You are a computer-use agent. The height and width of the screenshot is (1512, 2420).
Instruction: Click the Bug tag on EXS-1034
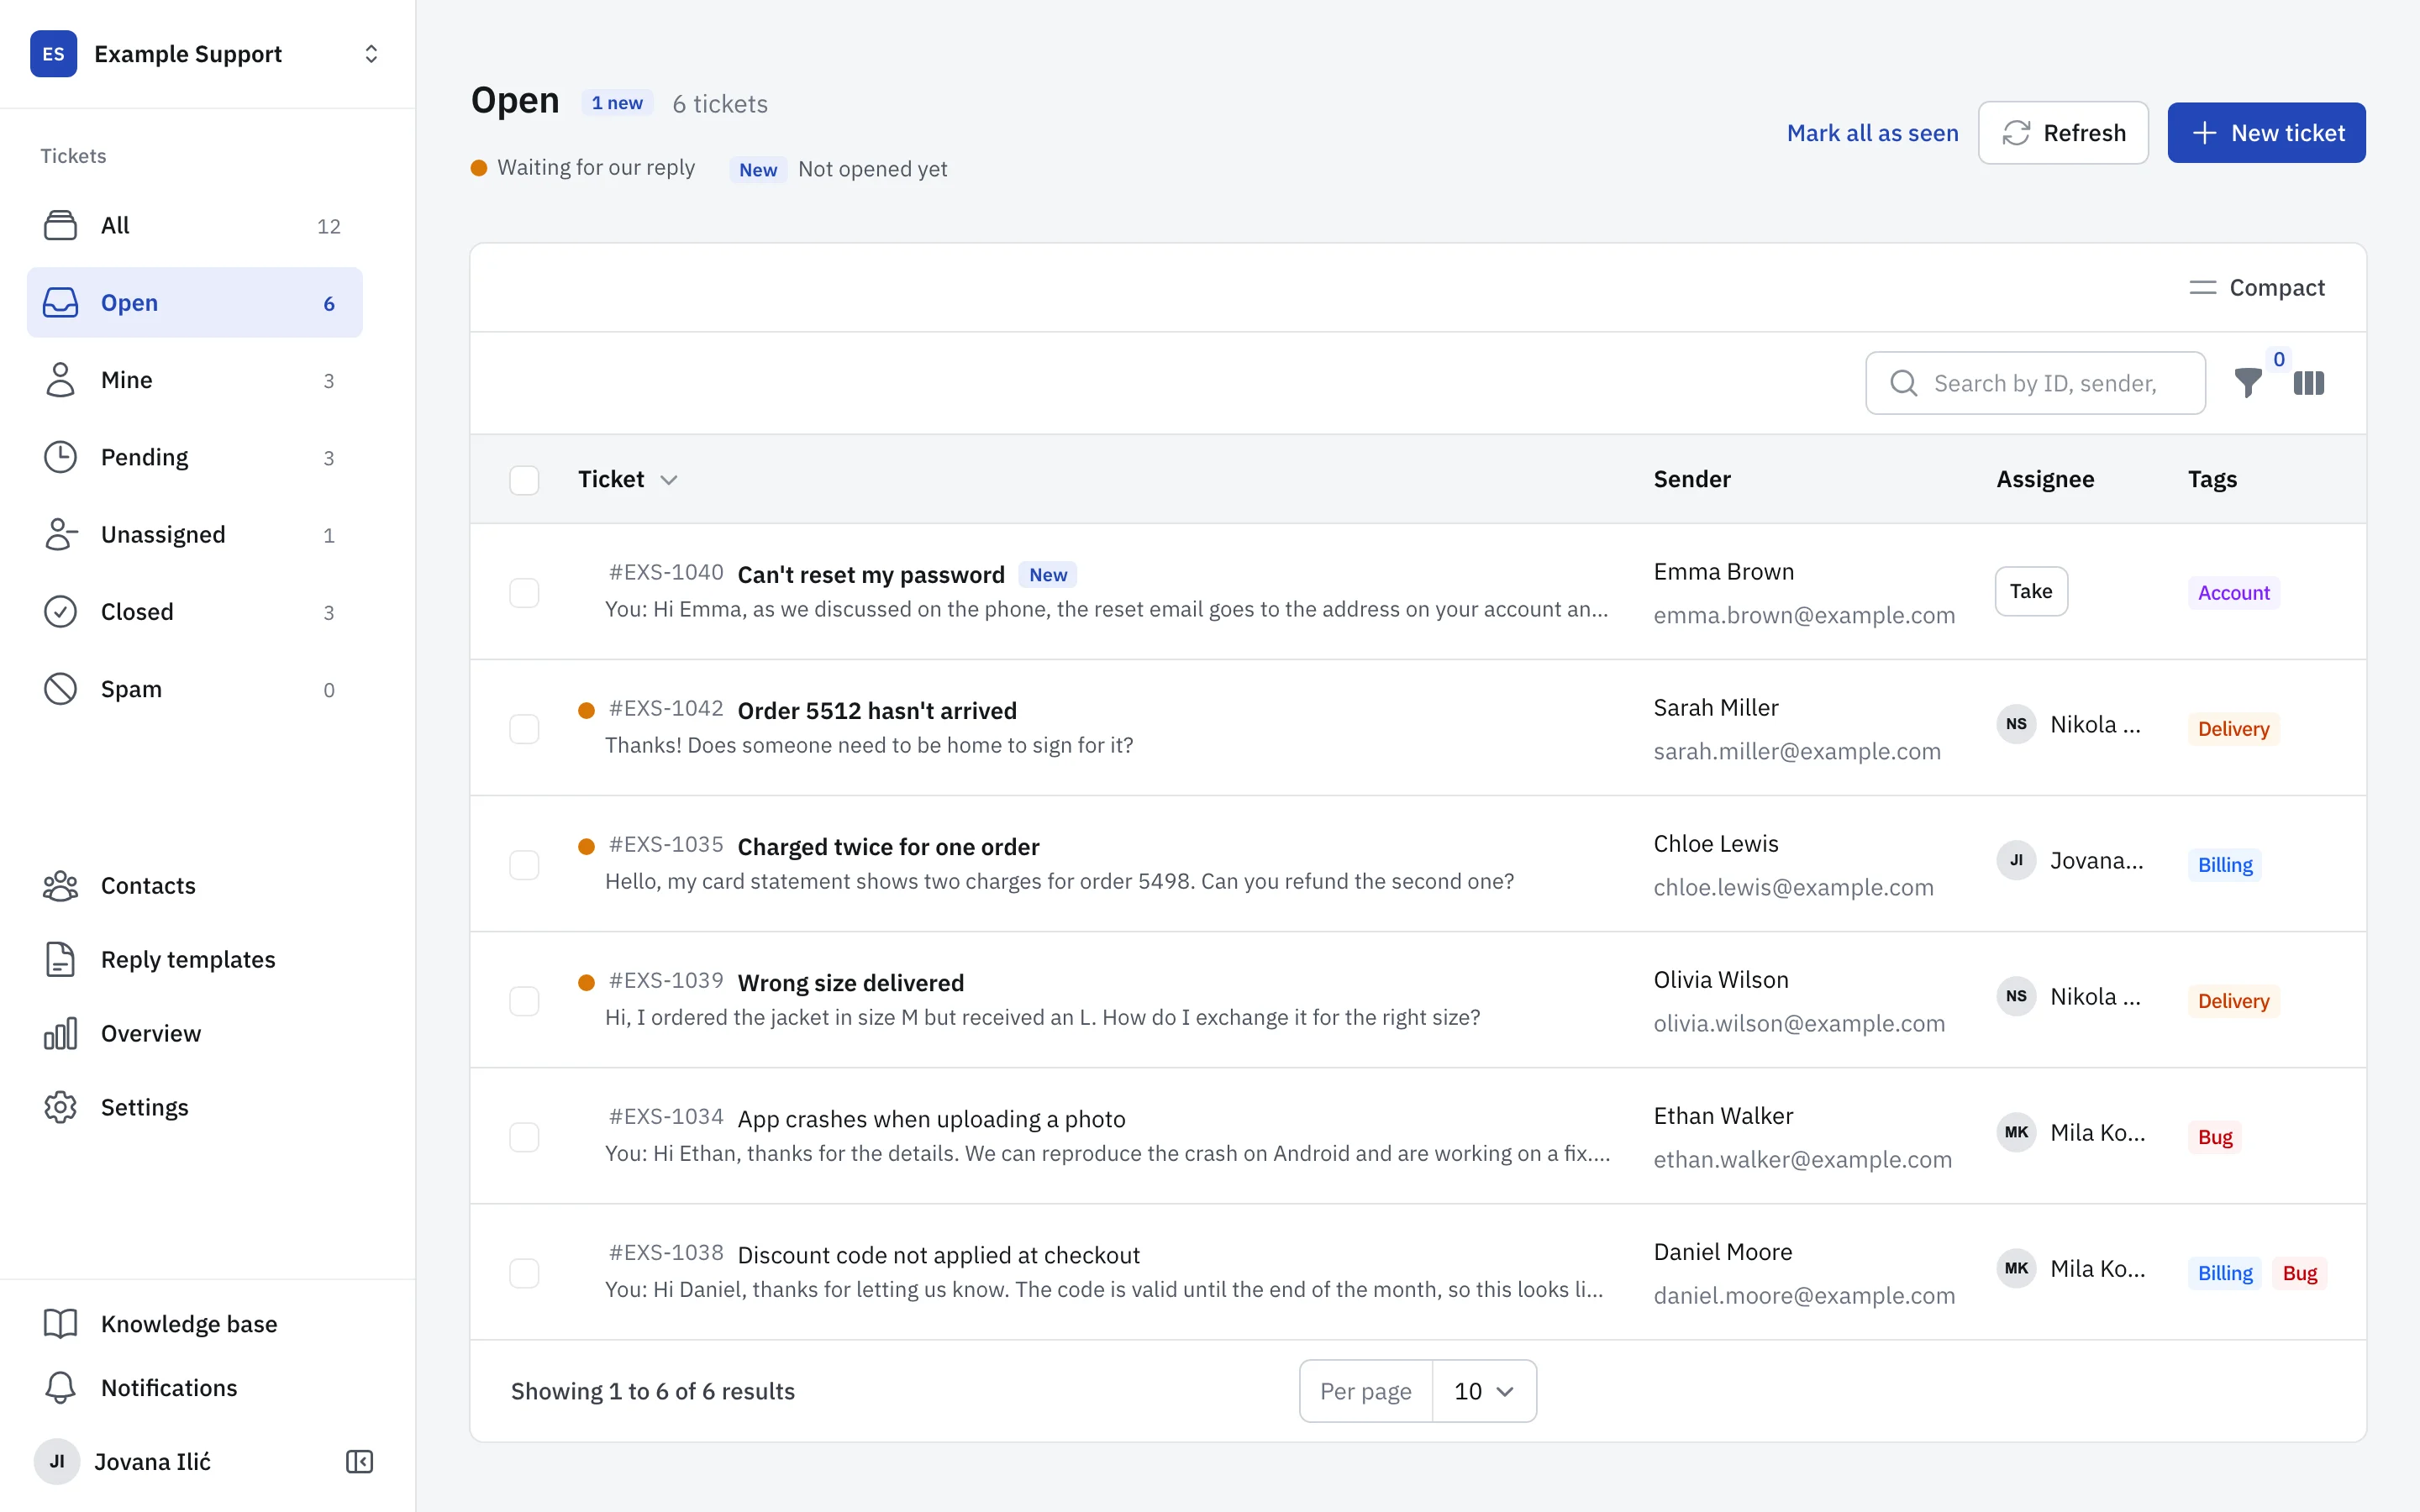(x=2215, y=1137)
